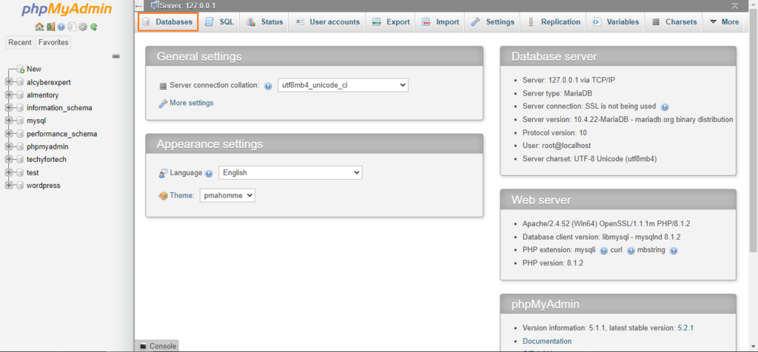
Task: Expand the almentory database node
Action: coord(9,95)
